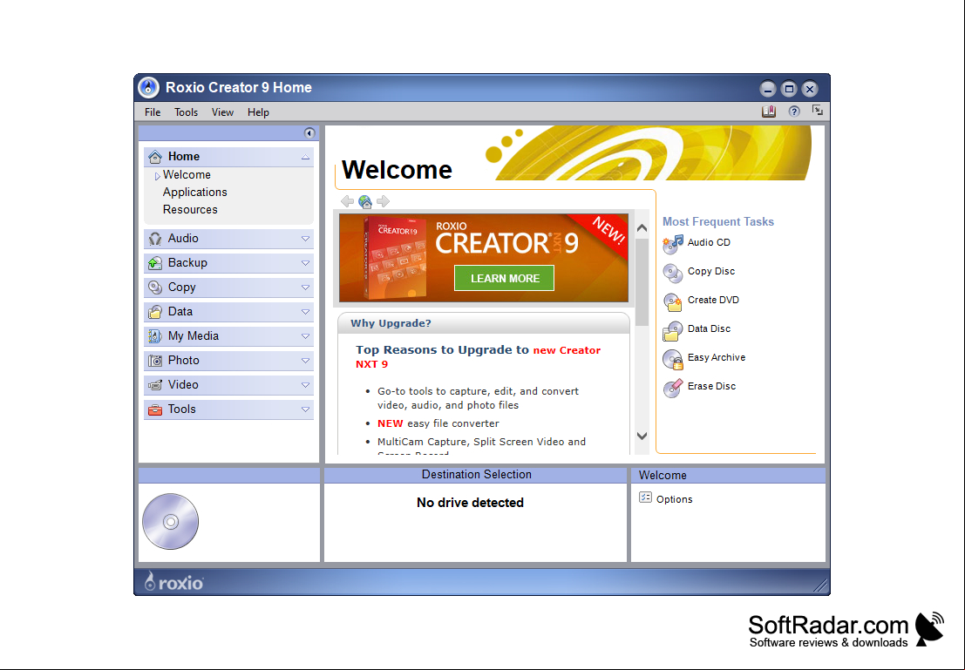
Task: Open the File menu
Action: tap(153, 112)
